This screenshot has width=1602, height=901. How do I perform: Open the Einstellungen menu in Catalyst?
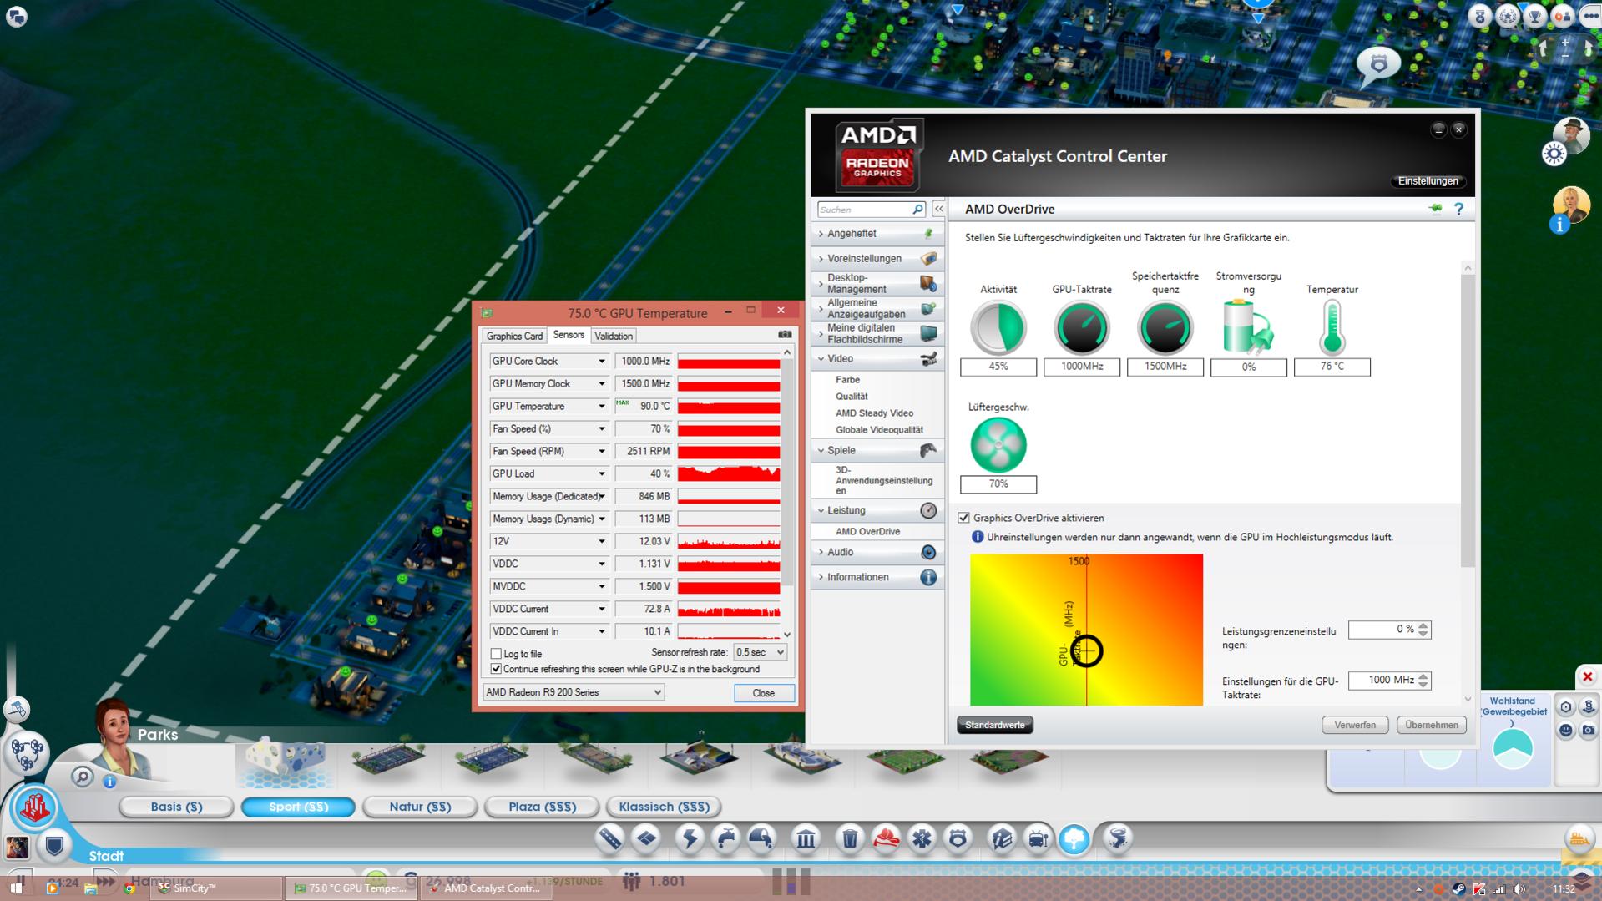pyautogui.click(x=1428, y=181)
